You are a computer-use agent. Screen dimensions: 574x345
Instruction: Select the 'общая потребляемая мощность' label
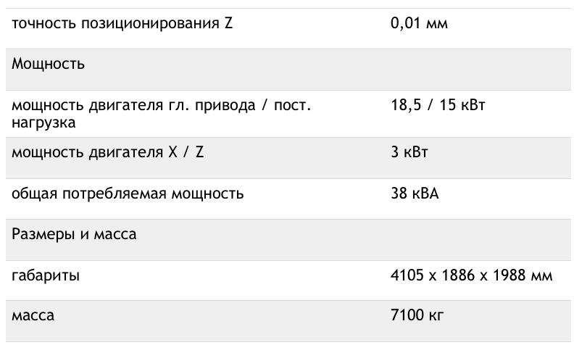click(128, 194)
